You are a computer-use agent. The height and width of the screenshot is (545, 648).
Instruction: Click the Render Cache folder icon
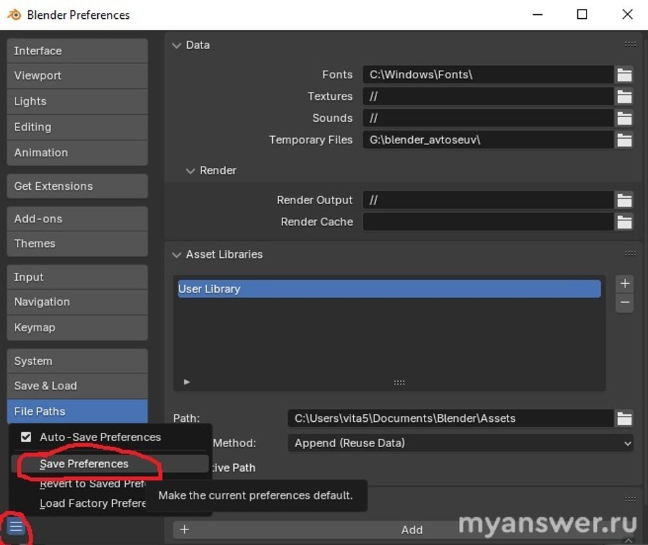pos(624,222)
